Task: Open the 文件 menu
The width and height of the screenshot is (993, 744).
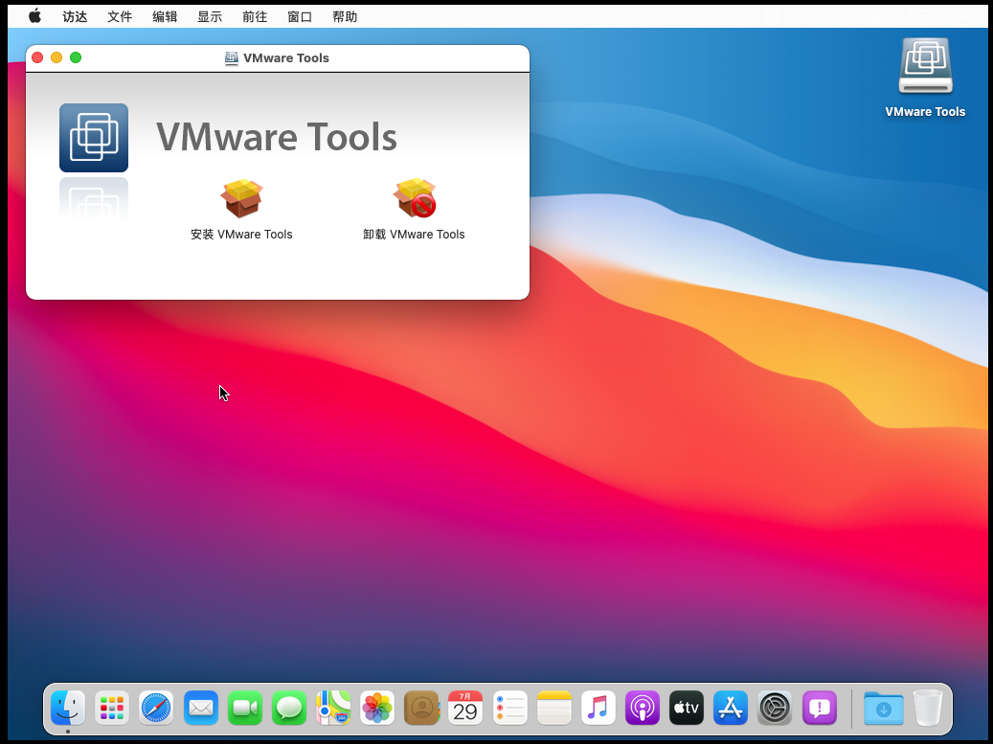Action: pyautogui.click(x=120, y=17)
